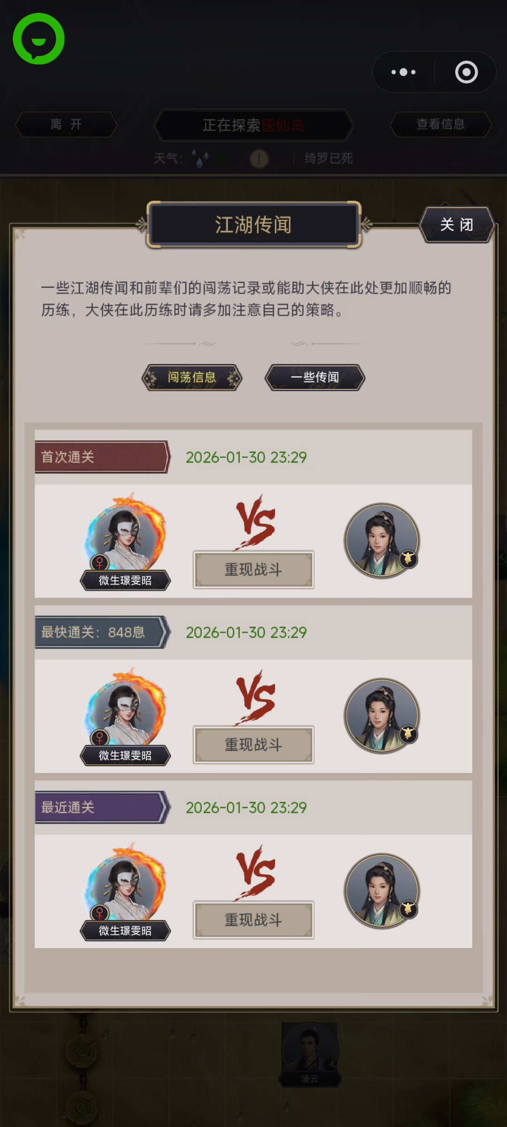
Task: Open the green chat bubble icon
Action: pos(38,39)
